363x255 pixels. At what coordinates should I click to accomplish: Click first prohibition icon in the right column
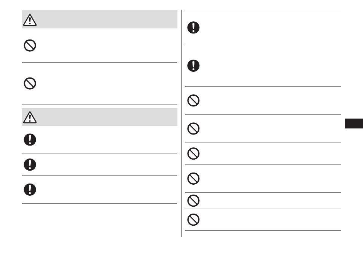[x=193, y=101]
